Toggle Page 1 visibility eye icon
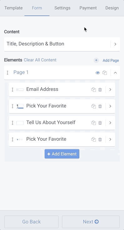Screen dimensions: 124x230 (x=98, y=73)
